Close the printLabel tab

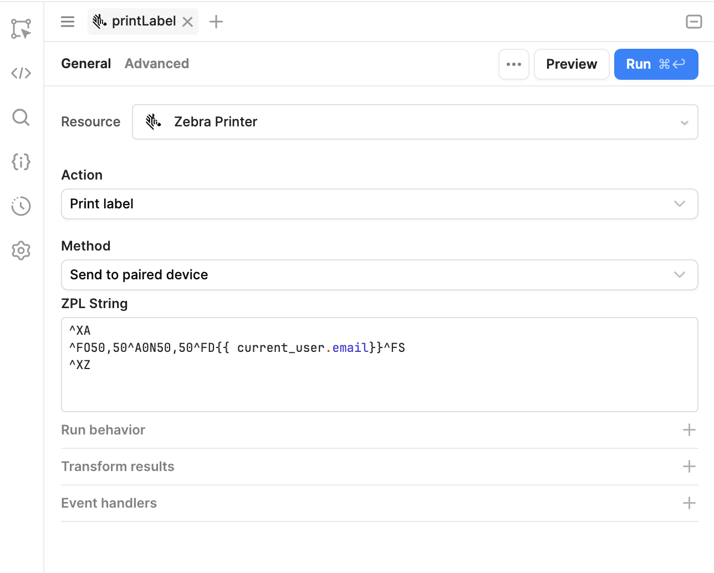188,22
